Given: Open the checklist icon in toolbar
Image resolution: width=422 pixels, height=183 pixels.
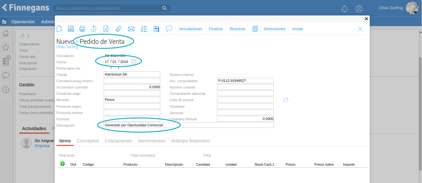Looking at the screenshot, I should [144, 29].
